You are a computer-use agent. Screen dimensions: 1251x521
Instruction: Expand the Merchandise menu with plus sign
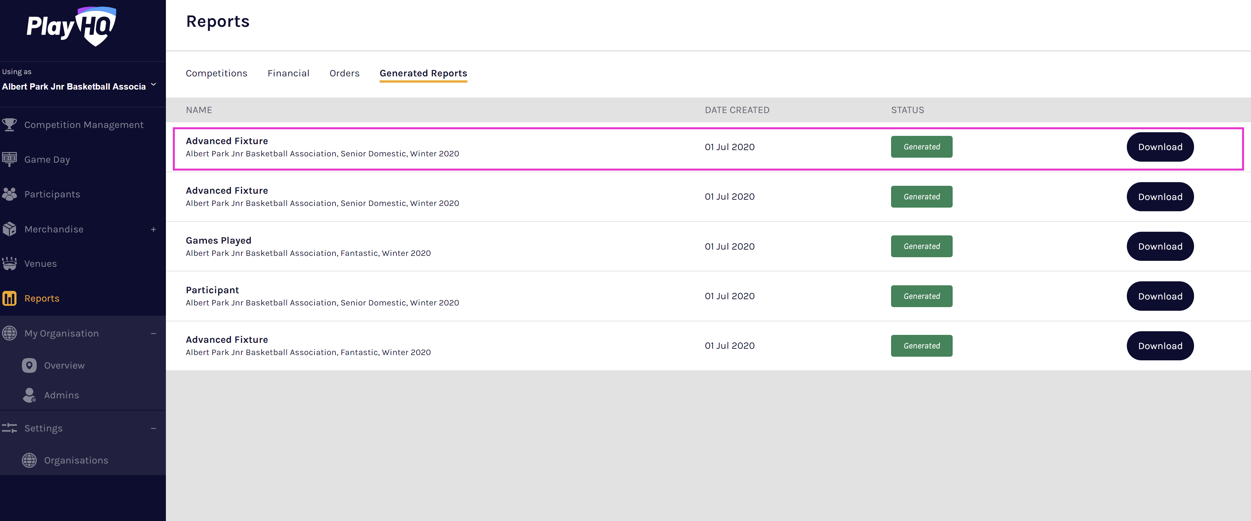pos(153,229)
